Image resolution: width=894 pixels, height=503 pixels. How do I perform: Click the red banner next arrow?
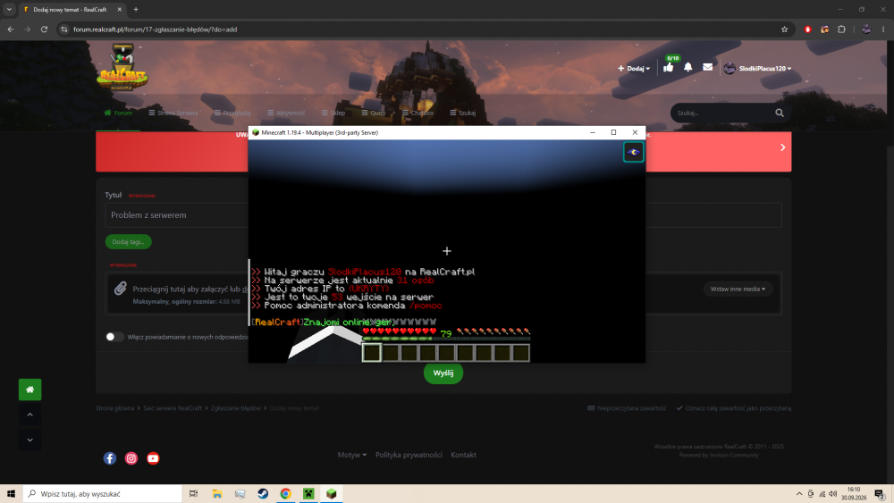click(783, 147)
